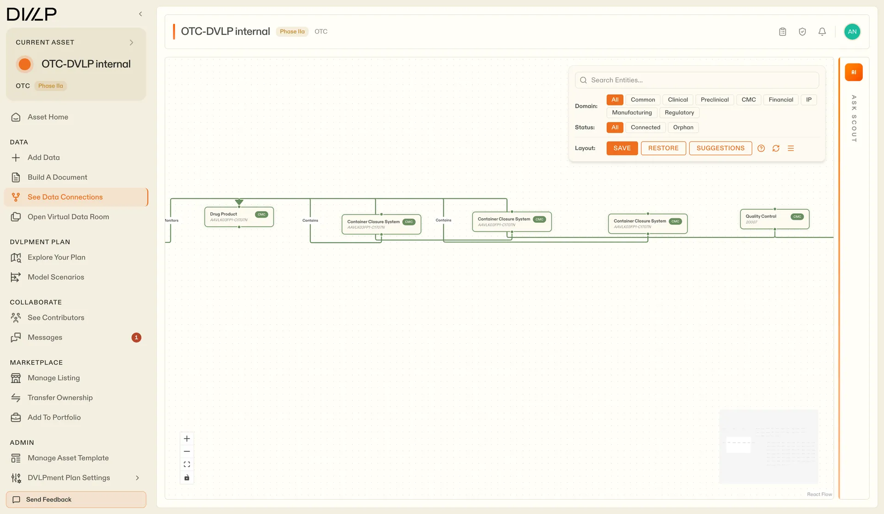Click the layout help question icon
Screen dimensions: 884x514
(761, 148)
